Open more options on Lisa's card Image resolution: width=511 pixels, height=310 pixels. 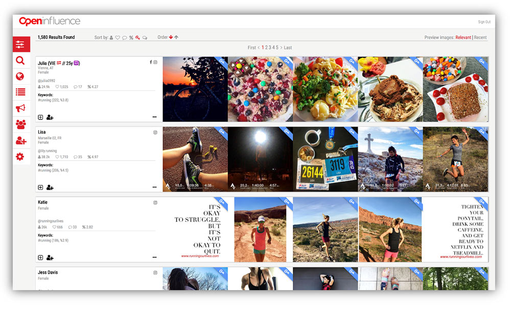[154, 187]
